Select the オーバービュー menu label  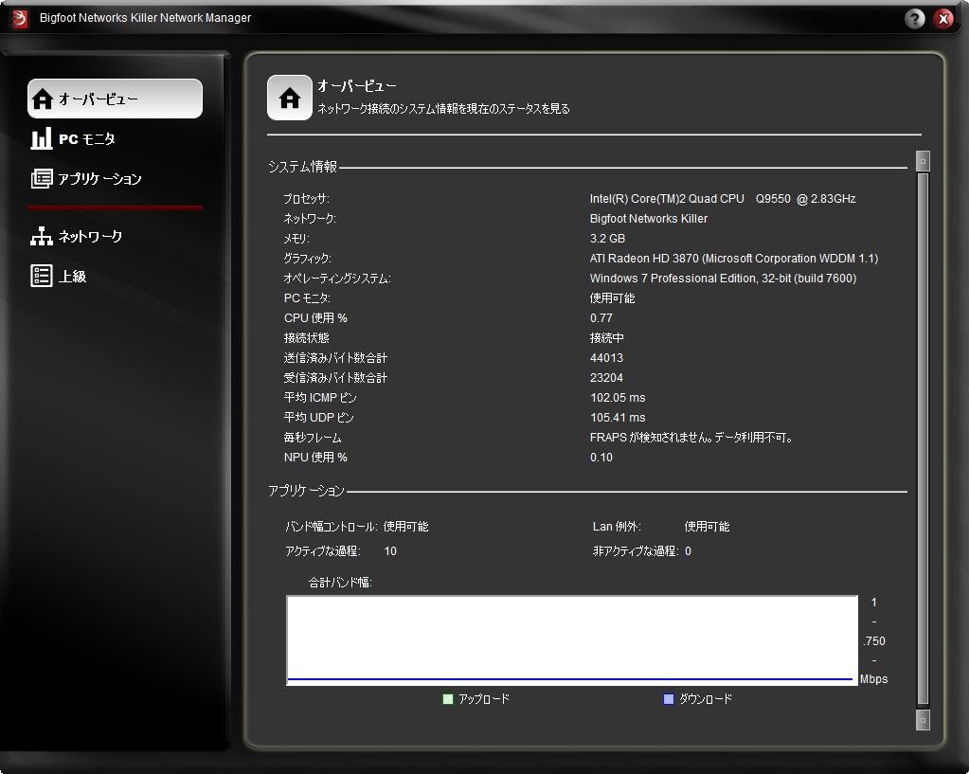pos(99,99)
